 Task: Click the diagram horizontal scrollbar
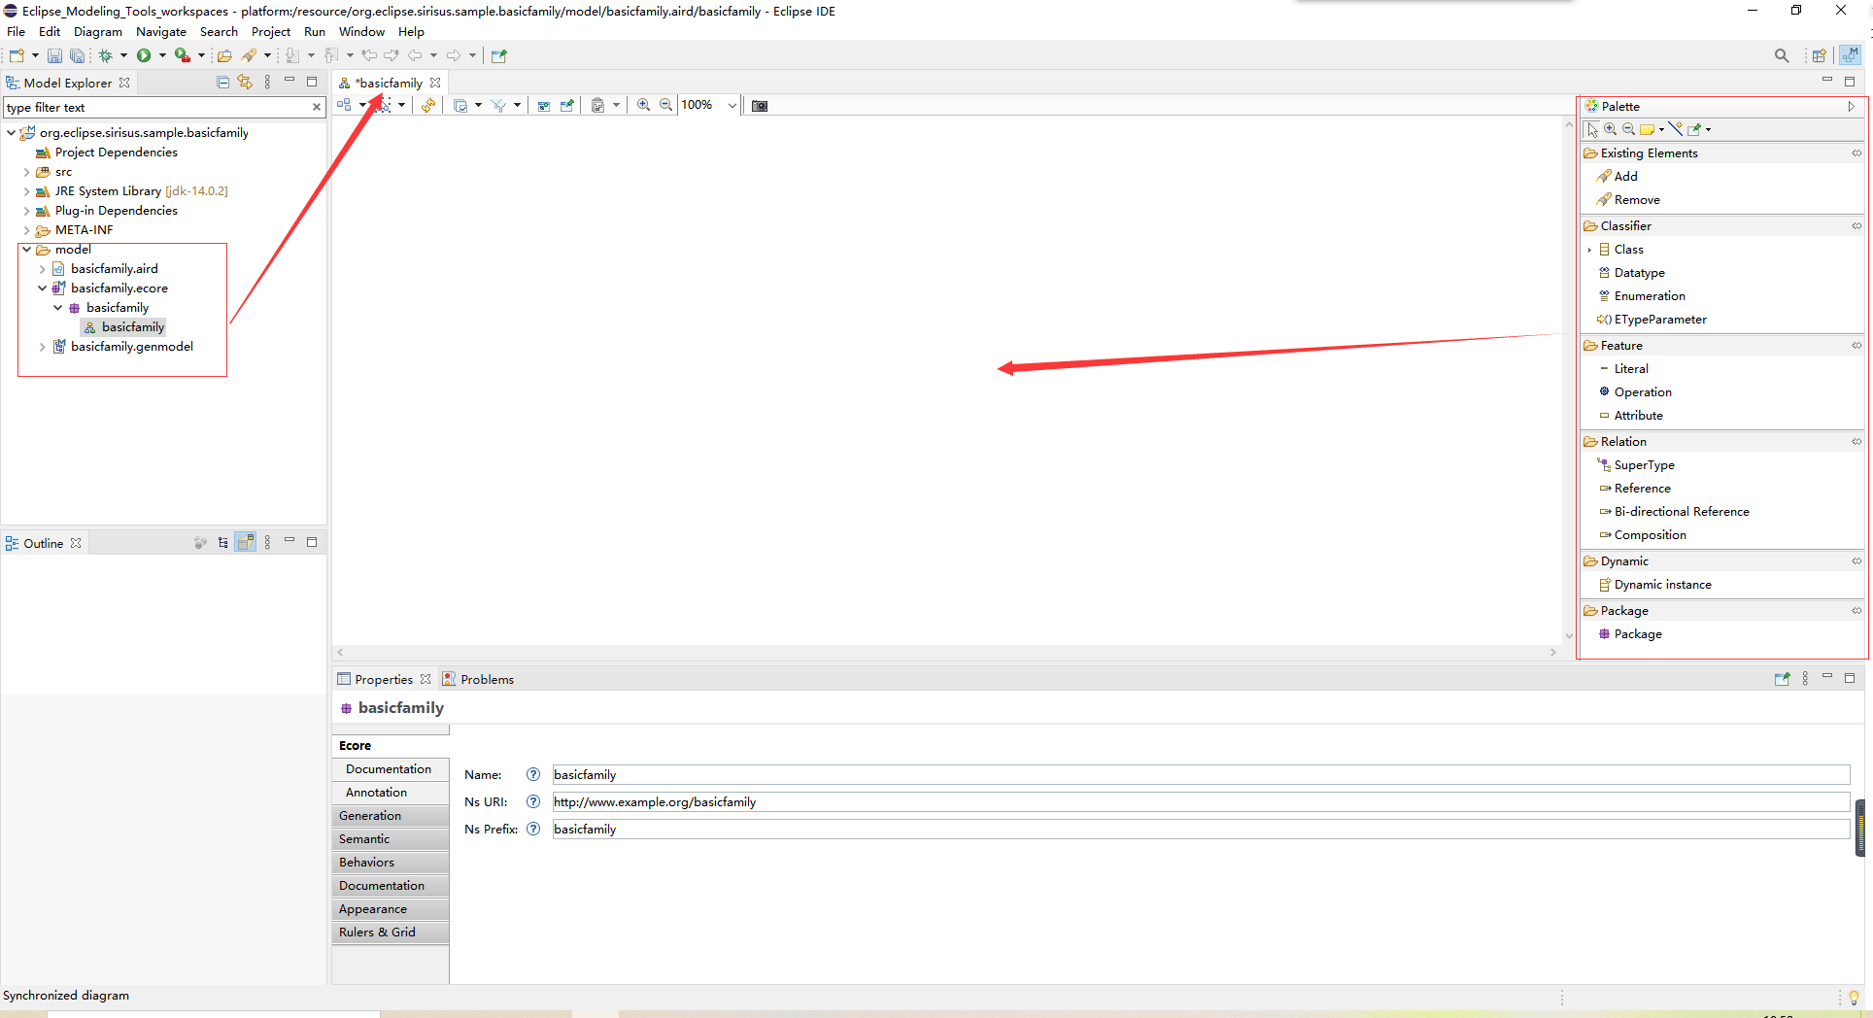click(946, 653)
